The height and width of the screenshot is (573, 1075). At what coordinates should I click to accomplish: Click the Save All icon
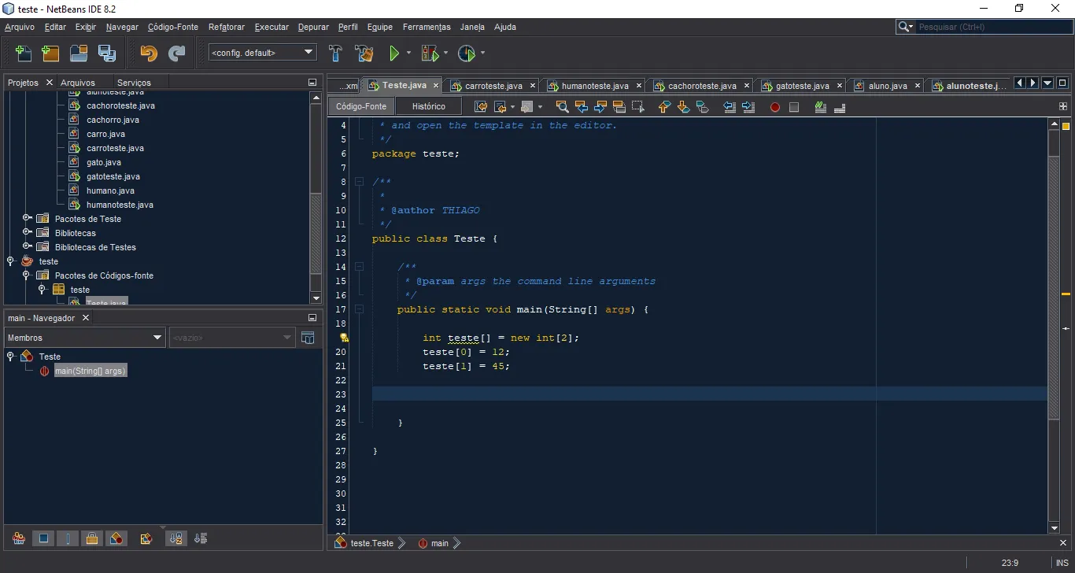(x=106, y=54)
